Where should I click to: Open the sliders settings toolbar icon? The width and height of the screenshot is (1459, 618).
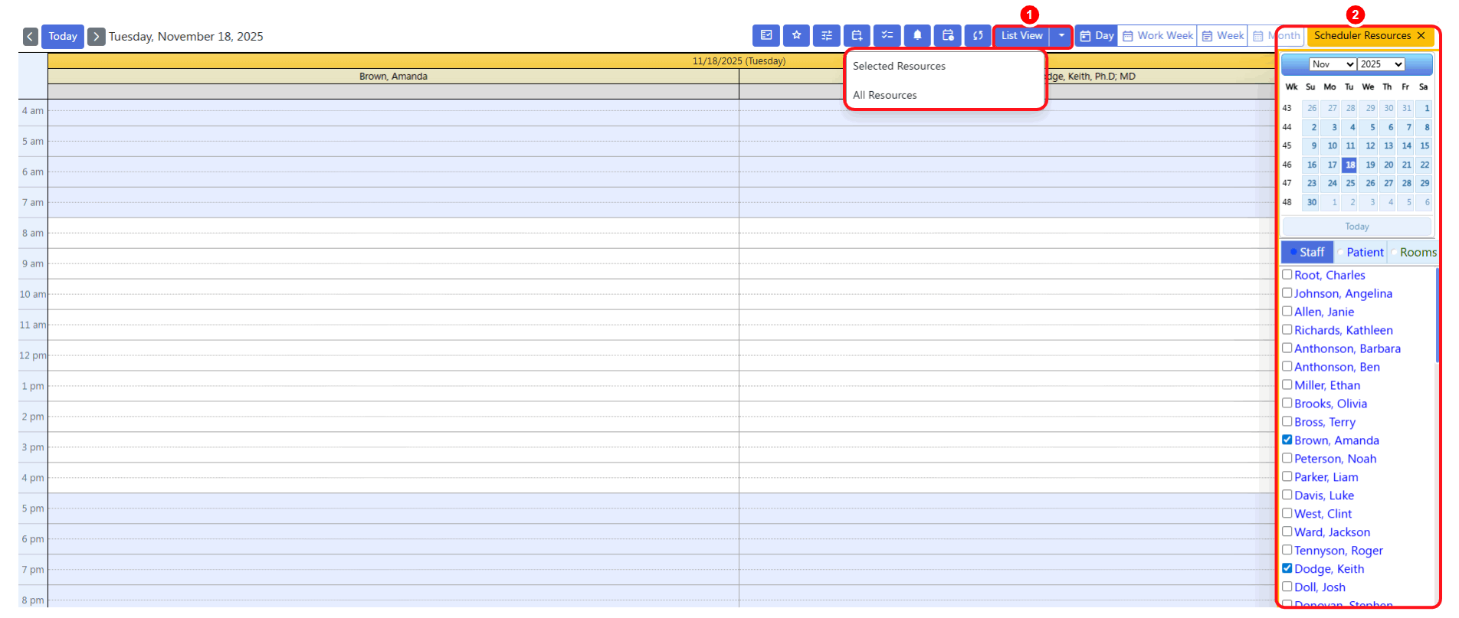point(827,35)
